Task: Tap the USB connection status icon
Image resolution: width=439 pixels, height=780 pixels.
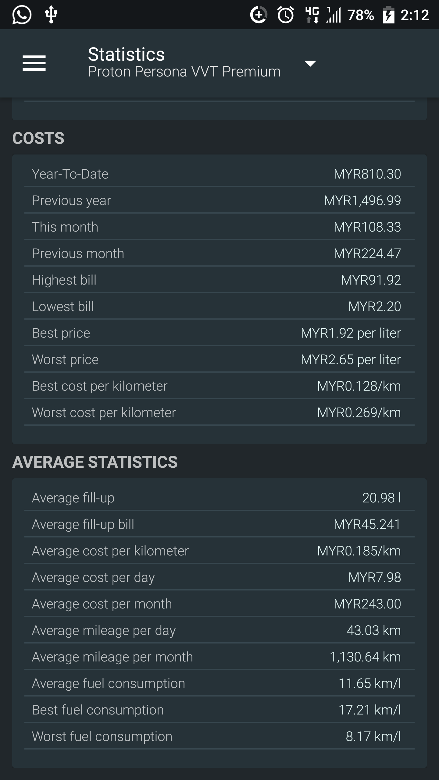Action: (x=51, y=15)
